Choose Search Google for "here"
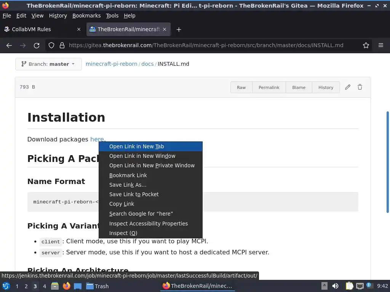Screen dimensions: 390x292 150,214
